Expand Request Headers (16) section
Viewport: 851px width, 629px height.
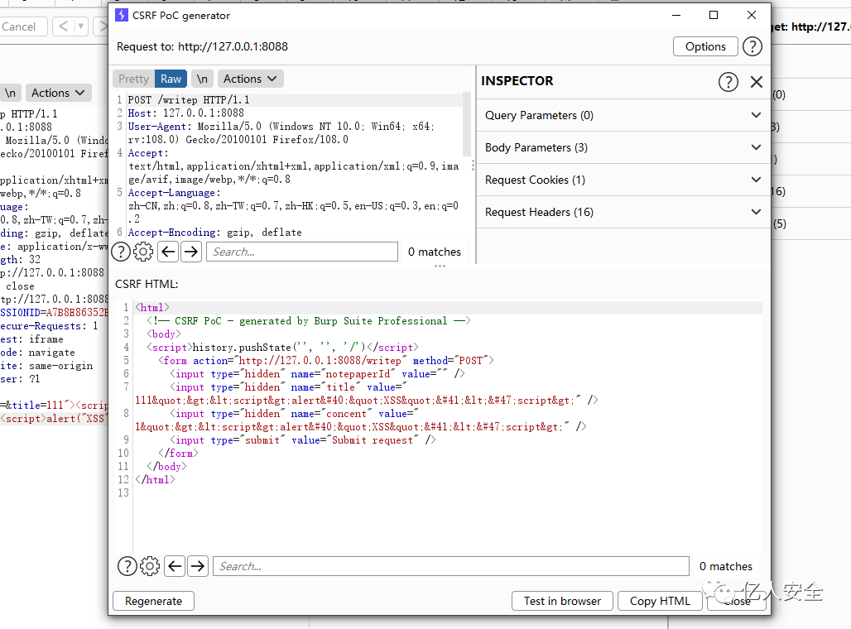(x=623, y=212)
